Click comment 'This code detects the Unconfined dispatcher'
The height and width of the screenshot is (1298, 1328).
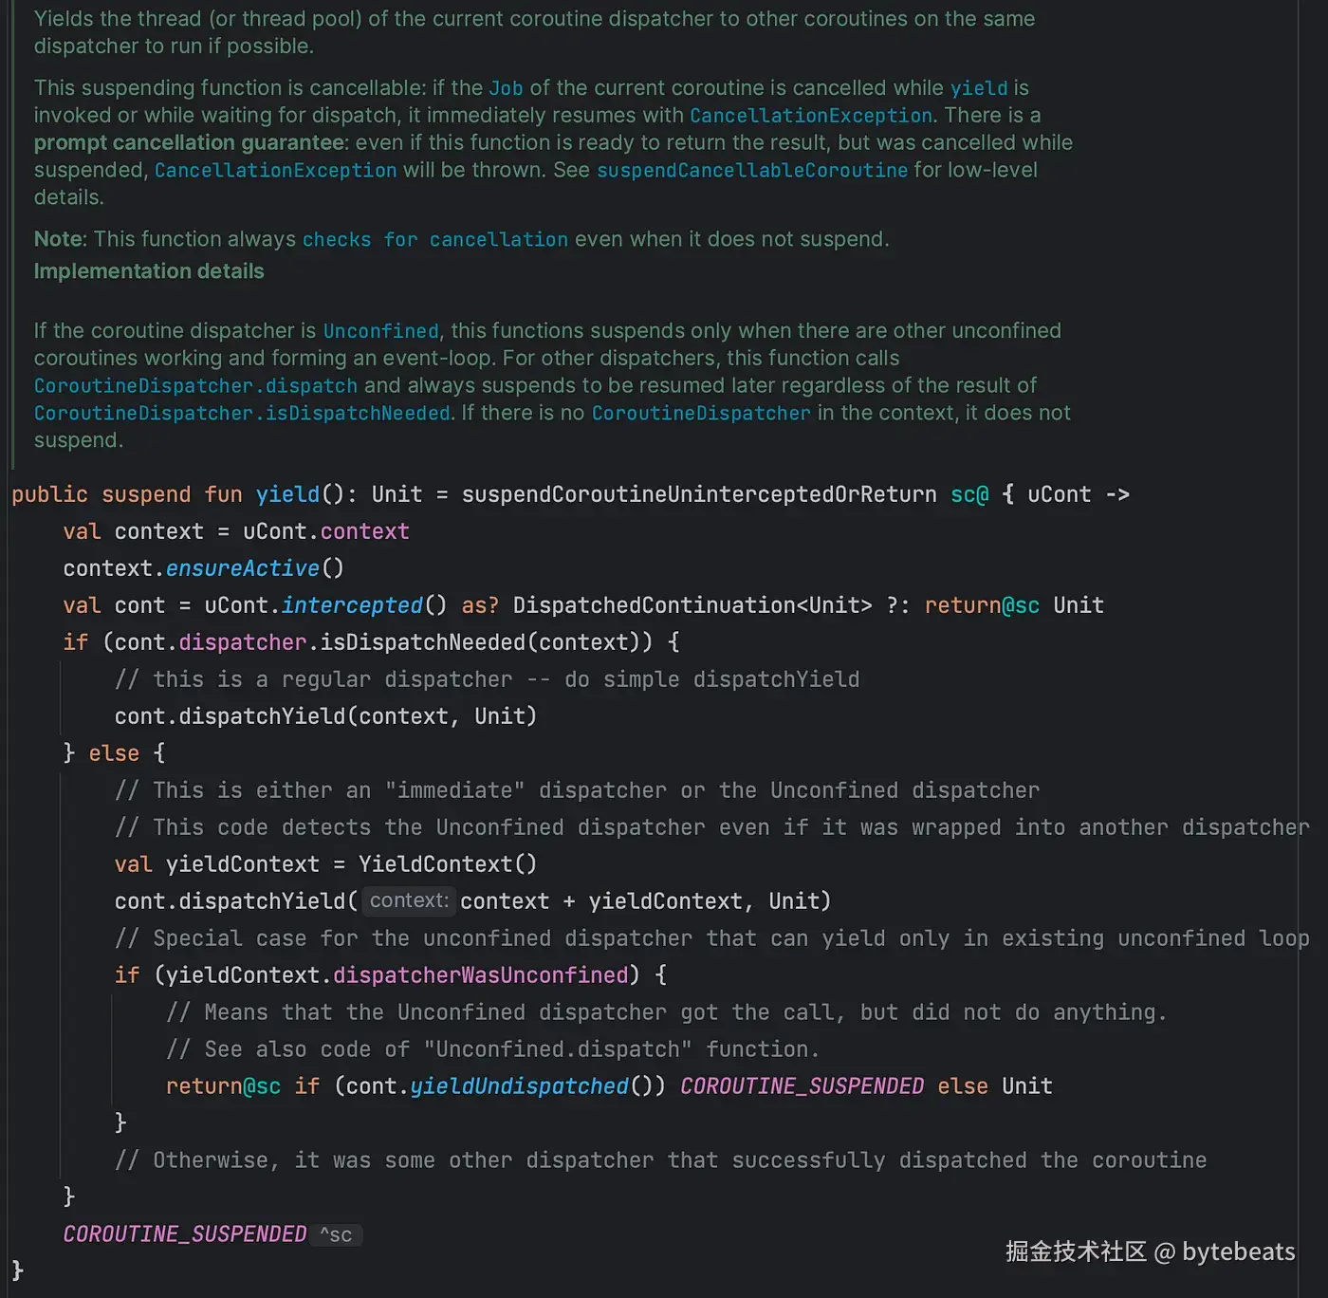pyautogui.click(x=711, y=827)
